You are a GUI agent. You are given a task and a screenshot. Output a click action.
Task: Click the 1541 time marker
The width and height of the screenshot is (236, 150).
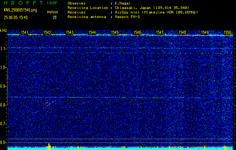pos(25,32)
